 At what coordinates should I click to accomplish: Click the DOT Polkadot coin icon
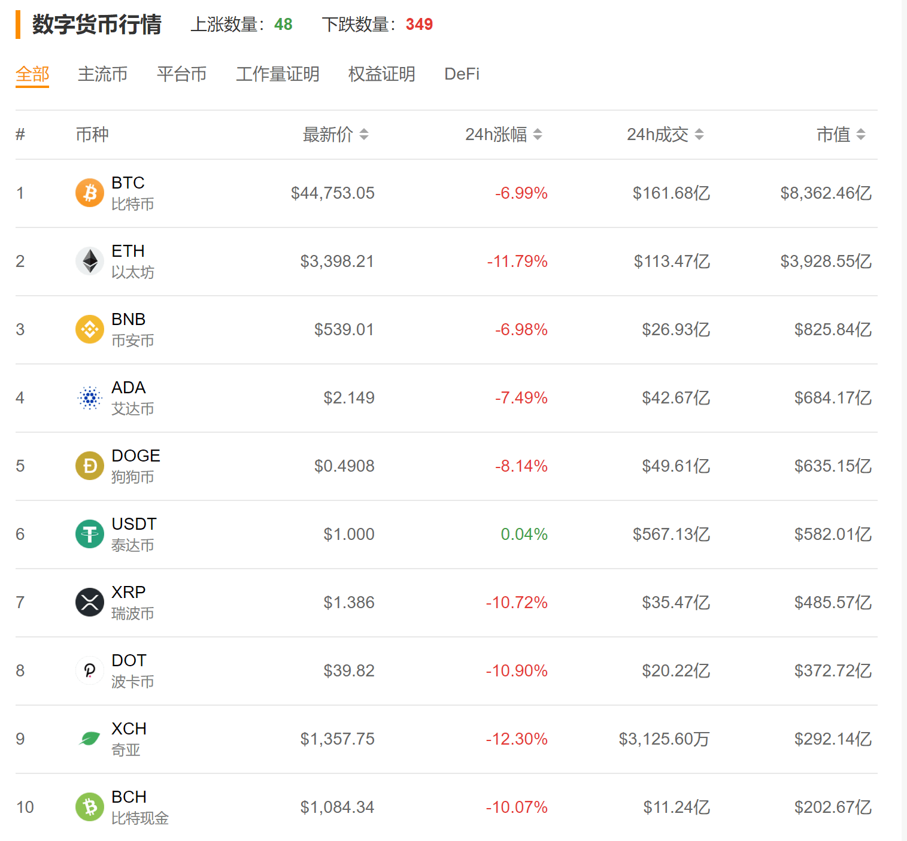(x=89, y=670)
